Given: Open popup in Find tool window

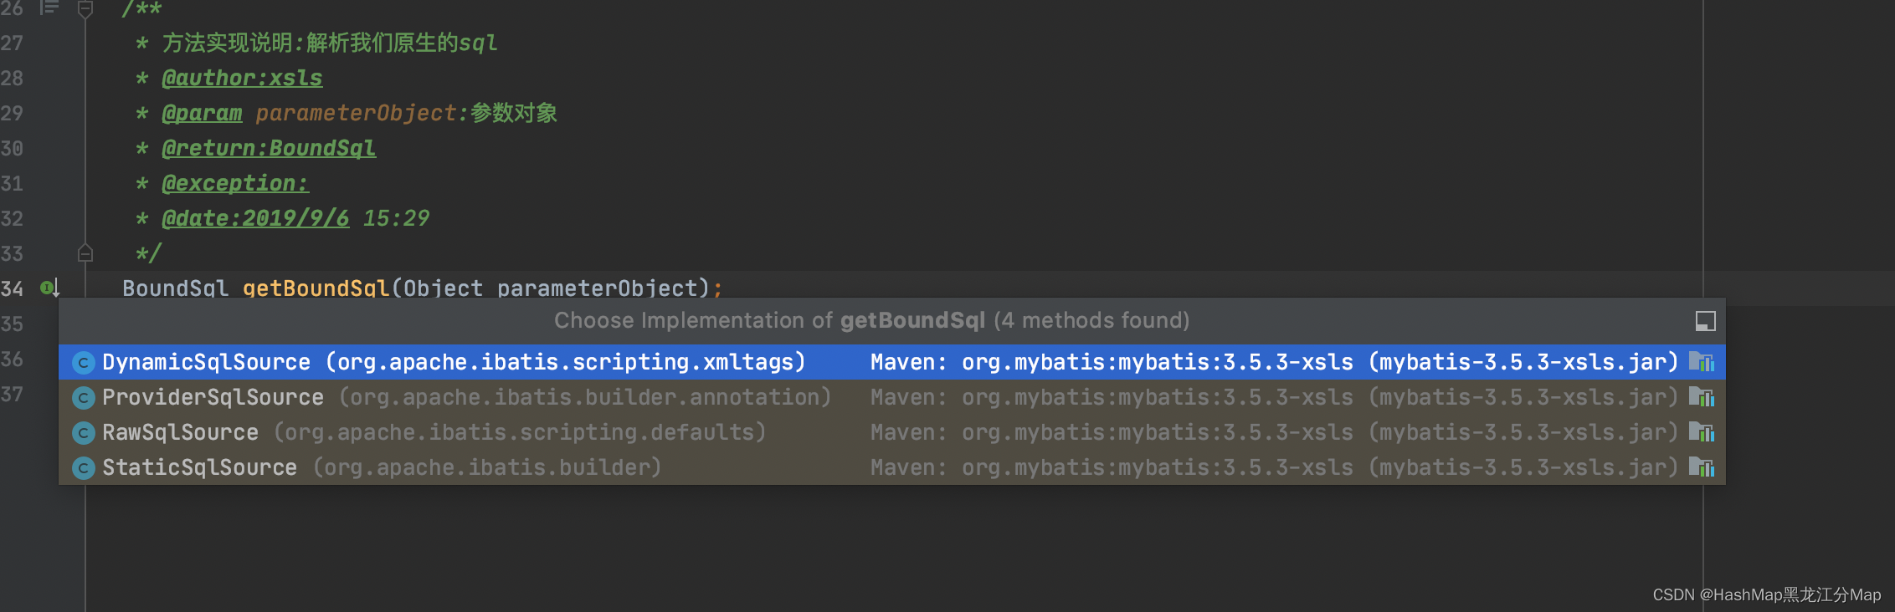Looking at the screenshot, I should 1705,321.
